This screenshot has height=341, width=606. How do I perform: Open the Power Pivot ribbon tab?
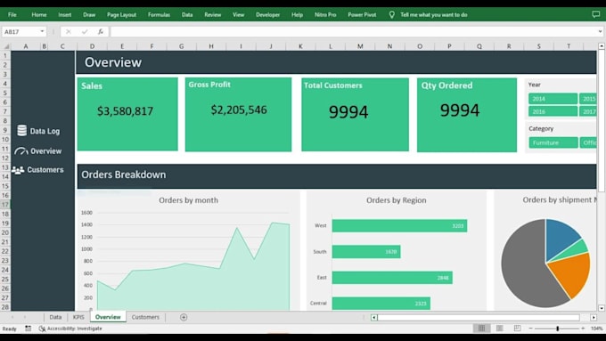pos(362,14)
